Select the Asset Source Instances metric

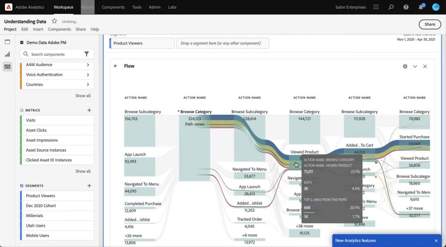(x=57, y=150)
